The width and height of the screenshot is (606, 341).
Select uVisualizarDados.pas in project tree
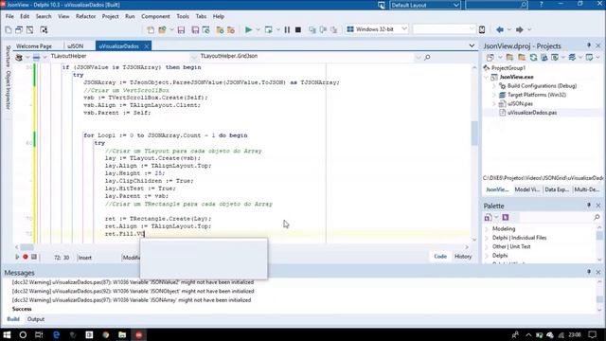(x=532, y=113)
